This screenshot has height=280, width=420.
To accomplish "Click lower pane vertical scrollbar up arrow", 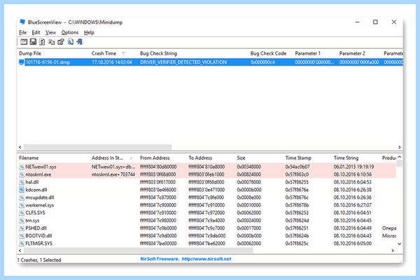I will click(x=400, y=157).
